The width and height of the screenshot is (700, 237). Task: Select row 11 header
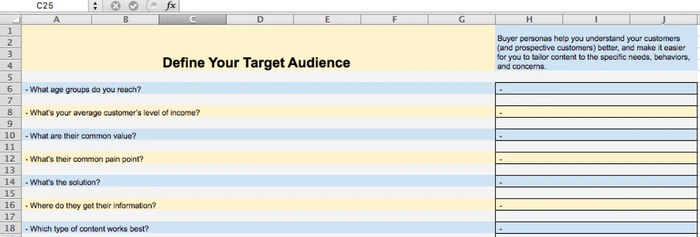coord(11,147)
